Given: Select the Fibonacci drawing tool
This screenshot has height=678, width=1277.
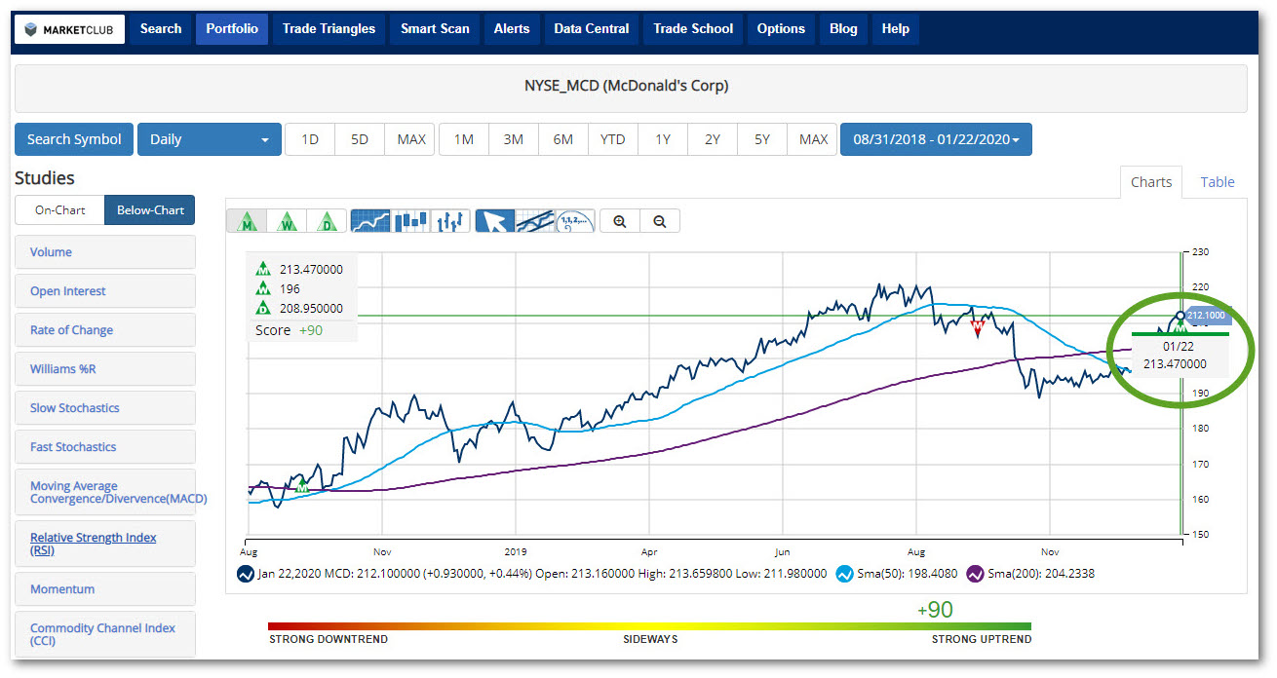Looking at the screenshot, I should click(x=575, y=221).
